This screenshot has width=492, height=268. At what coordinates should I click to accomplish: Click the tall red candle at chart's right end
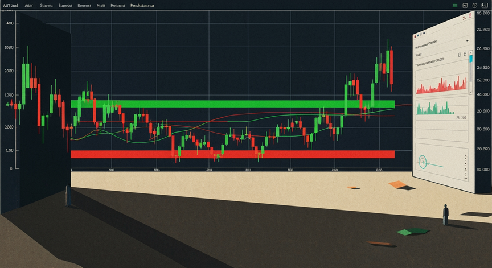click(391, 67)
